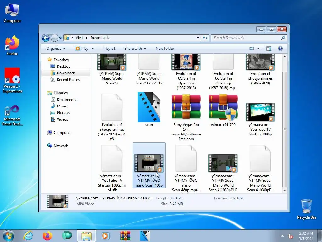Select YTPMV Super Mario World Scan 4_1080pF... file
This screenshot has width=322, height=242.
(x=260, y=168)
